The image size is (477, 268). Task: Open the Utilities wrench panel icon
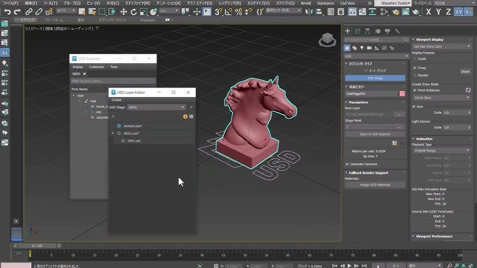click(x=397, y=31)
